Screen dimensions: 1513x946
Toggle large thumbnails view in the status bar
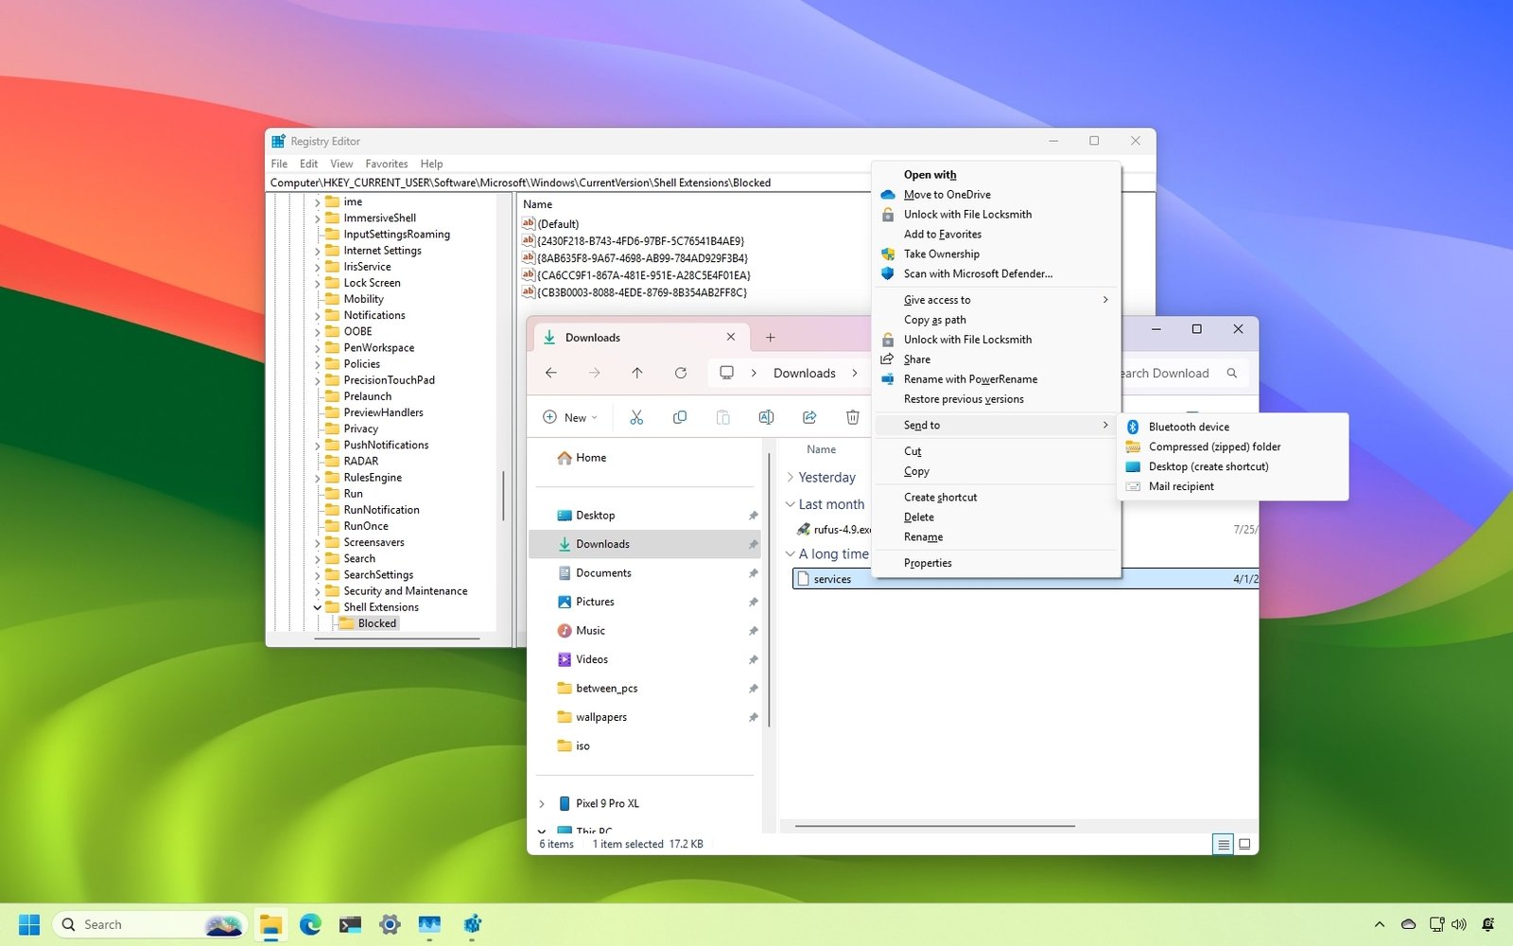(1245, 844)
